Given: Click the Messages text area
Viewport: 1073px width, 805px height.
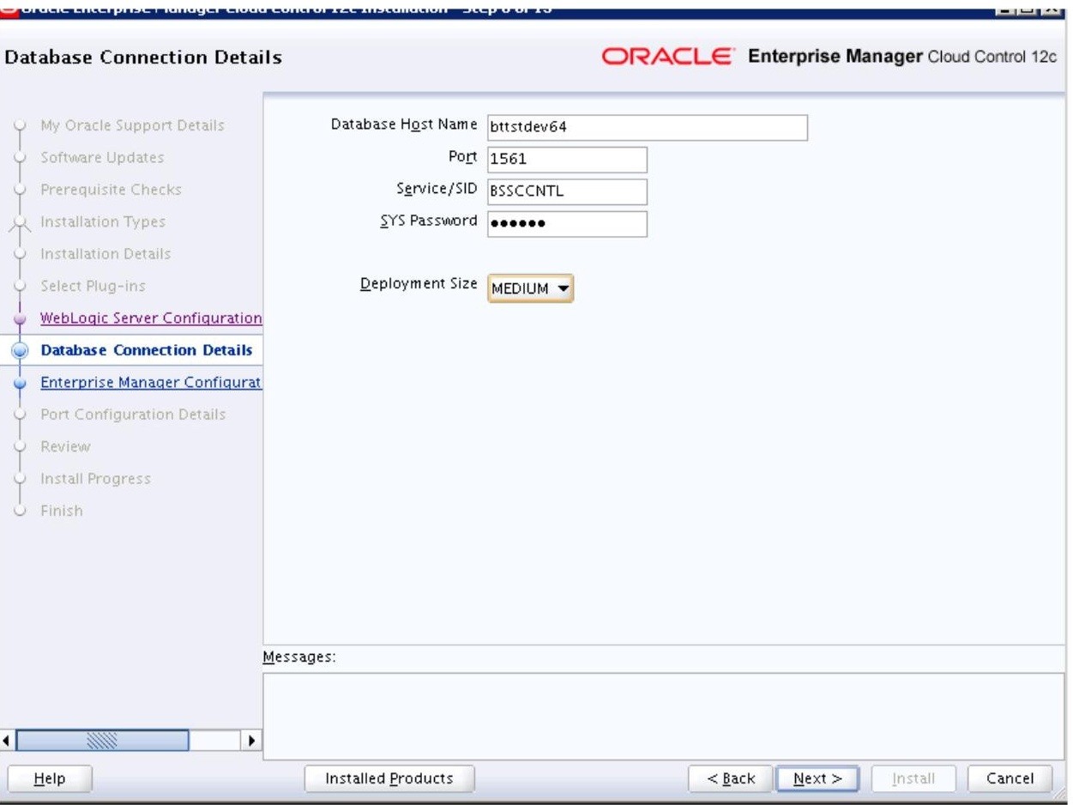Looking at the screenshot, I should [x=663, y=715].
